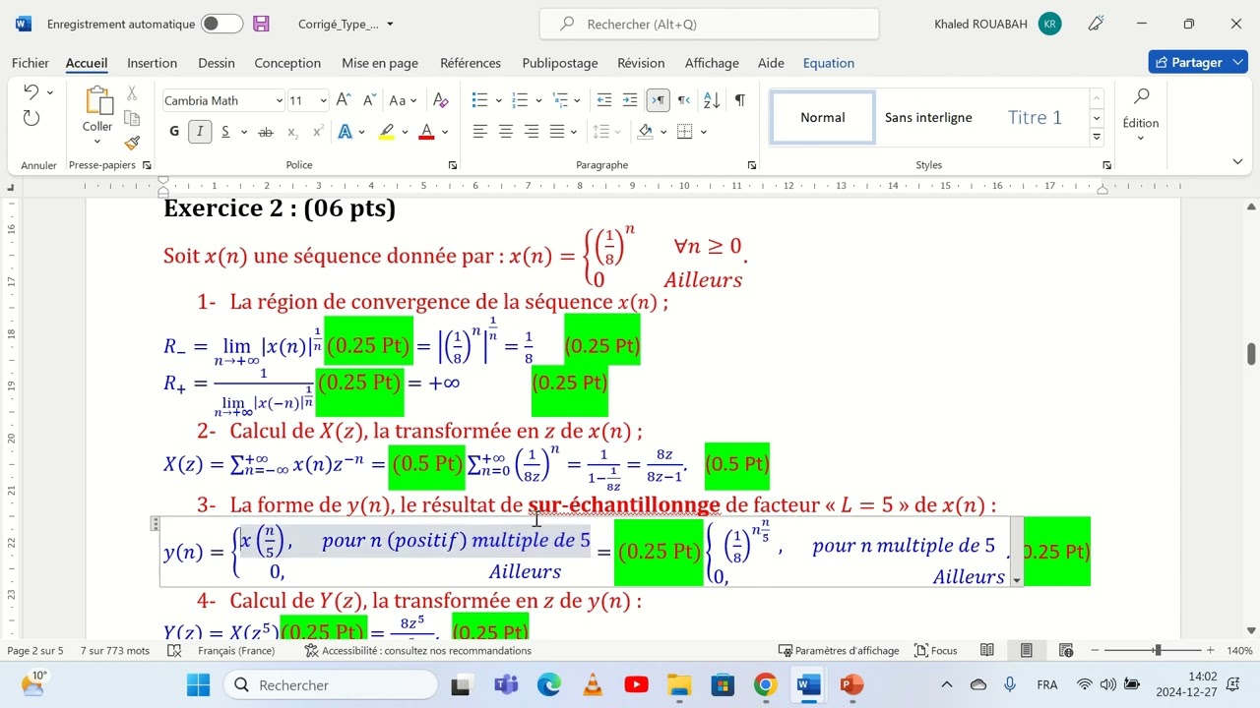Increase paragraph indent
The width and height of the screenshot is (1260, 708).
[x=631, y=100]
